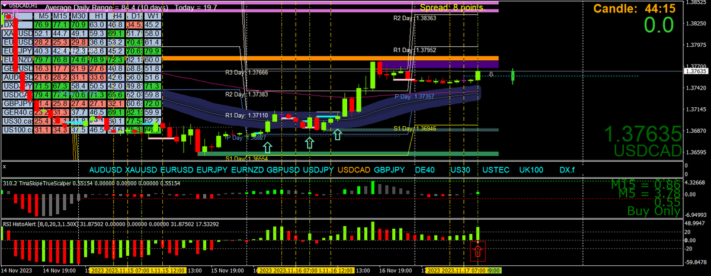
Task: Click EURNZD H1 cell showing 78.9
Action: [x=97, y=59]
